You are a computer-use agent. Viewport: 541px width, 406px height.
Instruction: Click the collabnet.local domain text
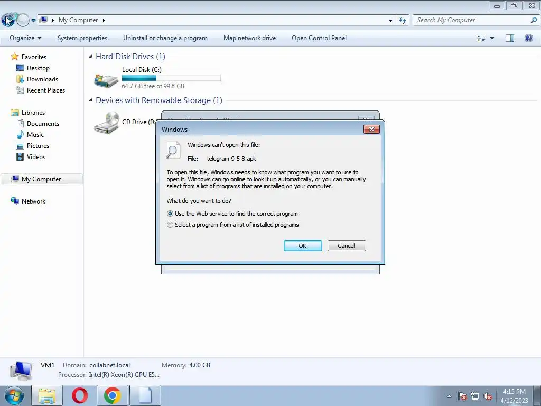click(x=110, y=365)
